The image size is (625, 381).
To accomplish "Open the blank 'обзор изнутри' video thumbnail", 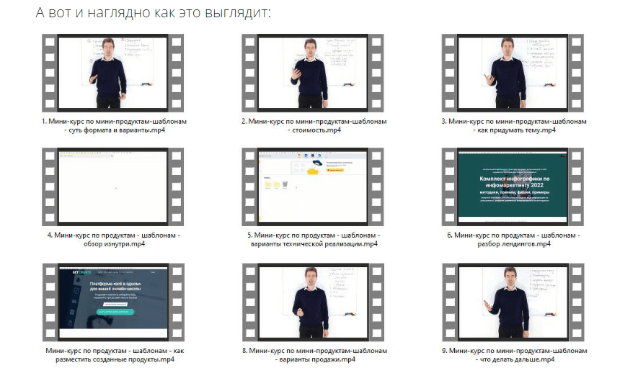I will [114, 187].
